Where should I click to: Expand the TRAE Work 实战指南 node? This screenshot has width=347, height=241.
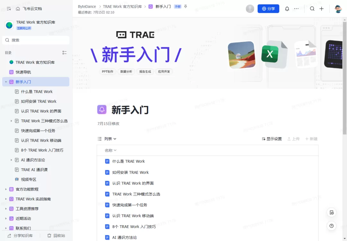pyautogui.click(x=6, y=199)
